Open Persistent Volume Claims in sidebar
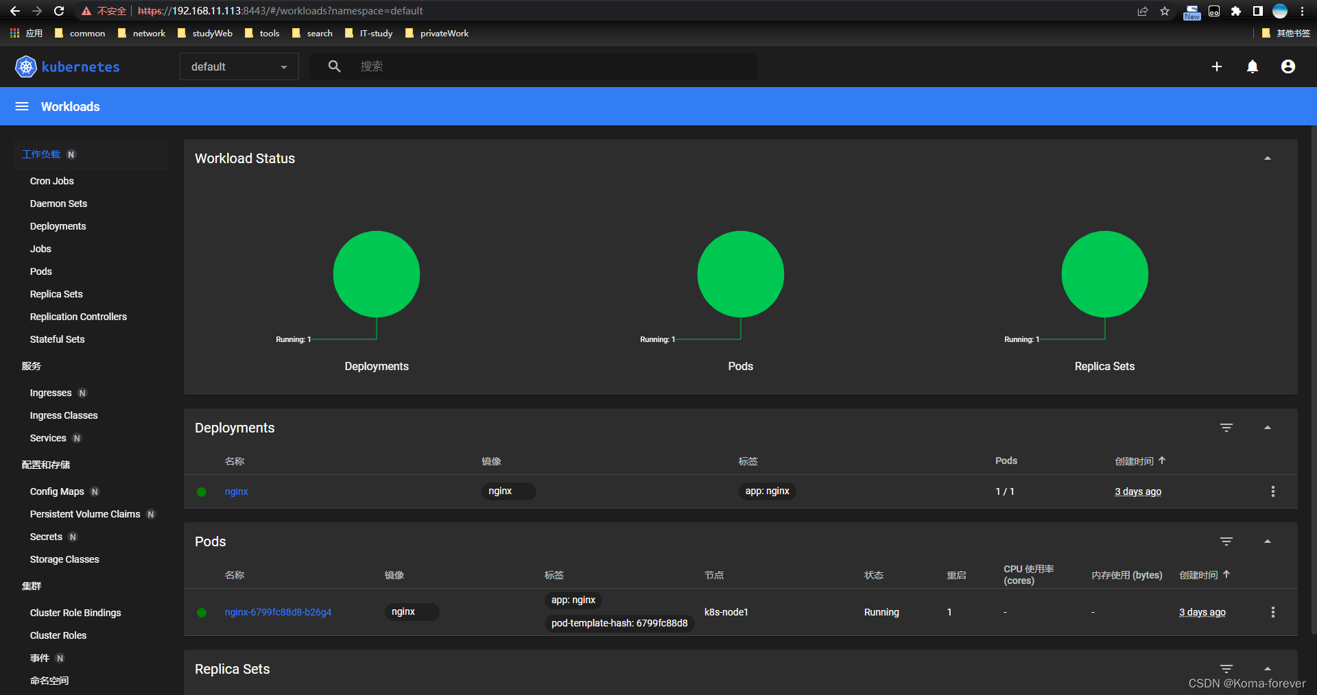1317x695 pixels. tap(85, 514)
